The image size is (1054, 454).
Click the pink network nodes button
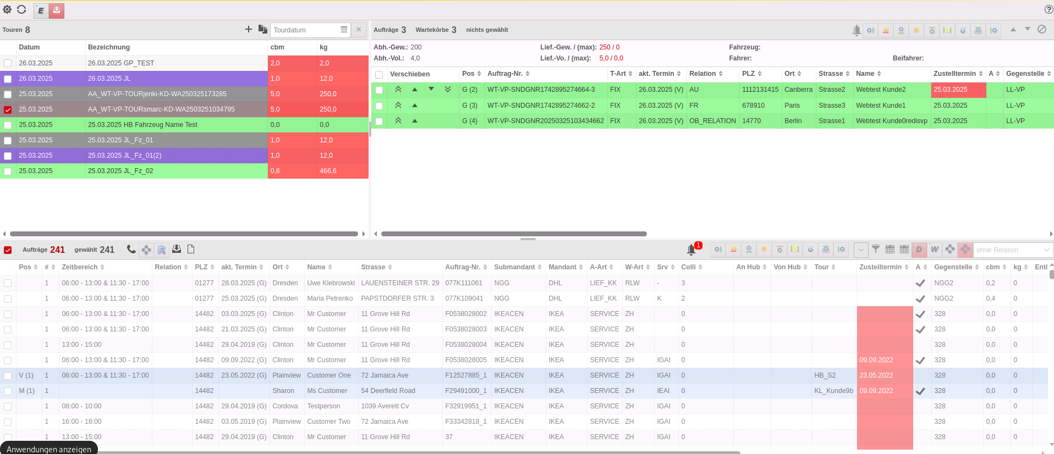965,250
